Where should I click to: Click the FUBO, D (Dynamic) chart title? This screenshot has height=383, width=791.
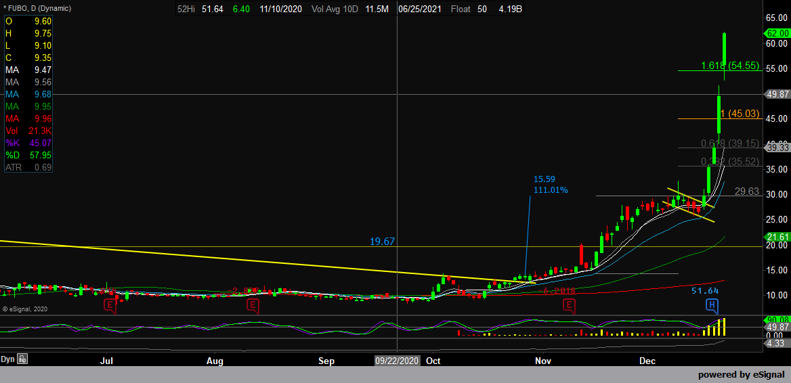coord(37,9)
